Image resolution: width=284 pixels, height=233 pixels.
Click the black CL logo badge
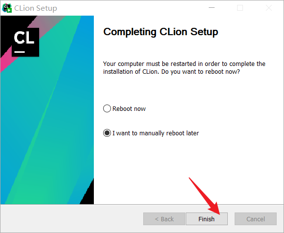coord(25,42)
